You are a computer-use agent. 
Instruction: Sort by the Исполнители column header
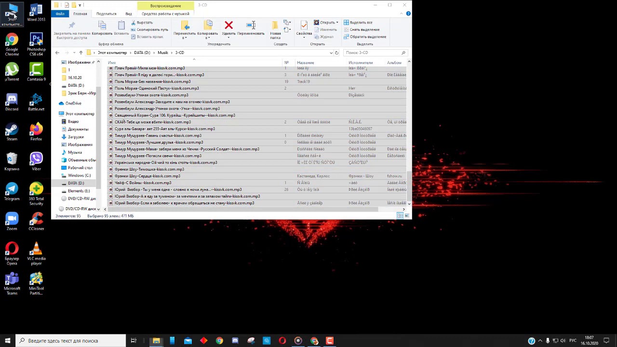(x=361, y=63)
